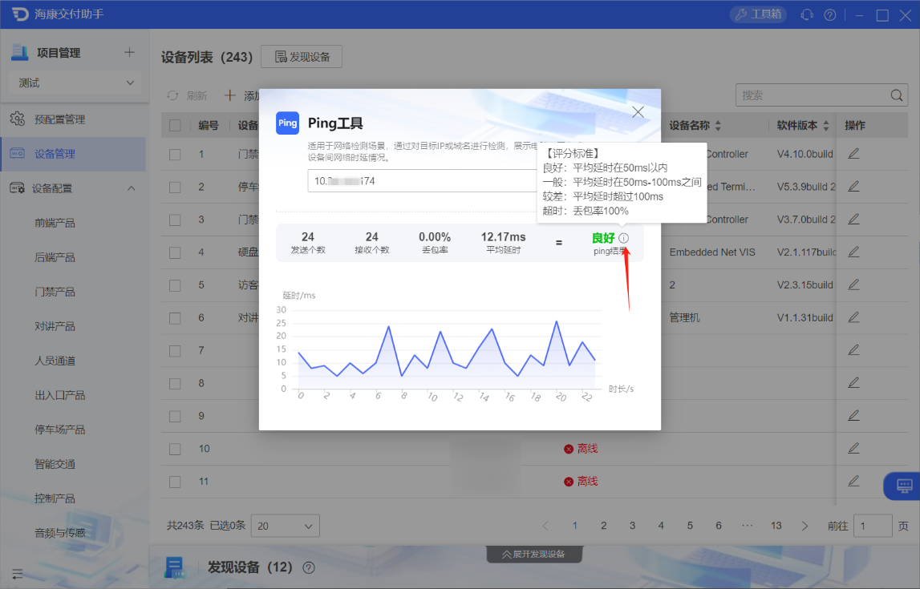Edit device row 11 pencil icon

pyautogui.click(x=853, y=481)
